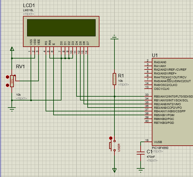Viewport: 193px width, 177px height.
Task: Click the RA3/AN3/VREF+ pin label
Action: 165,73
